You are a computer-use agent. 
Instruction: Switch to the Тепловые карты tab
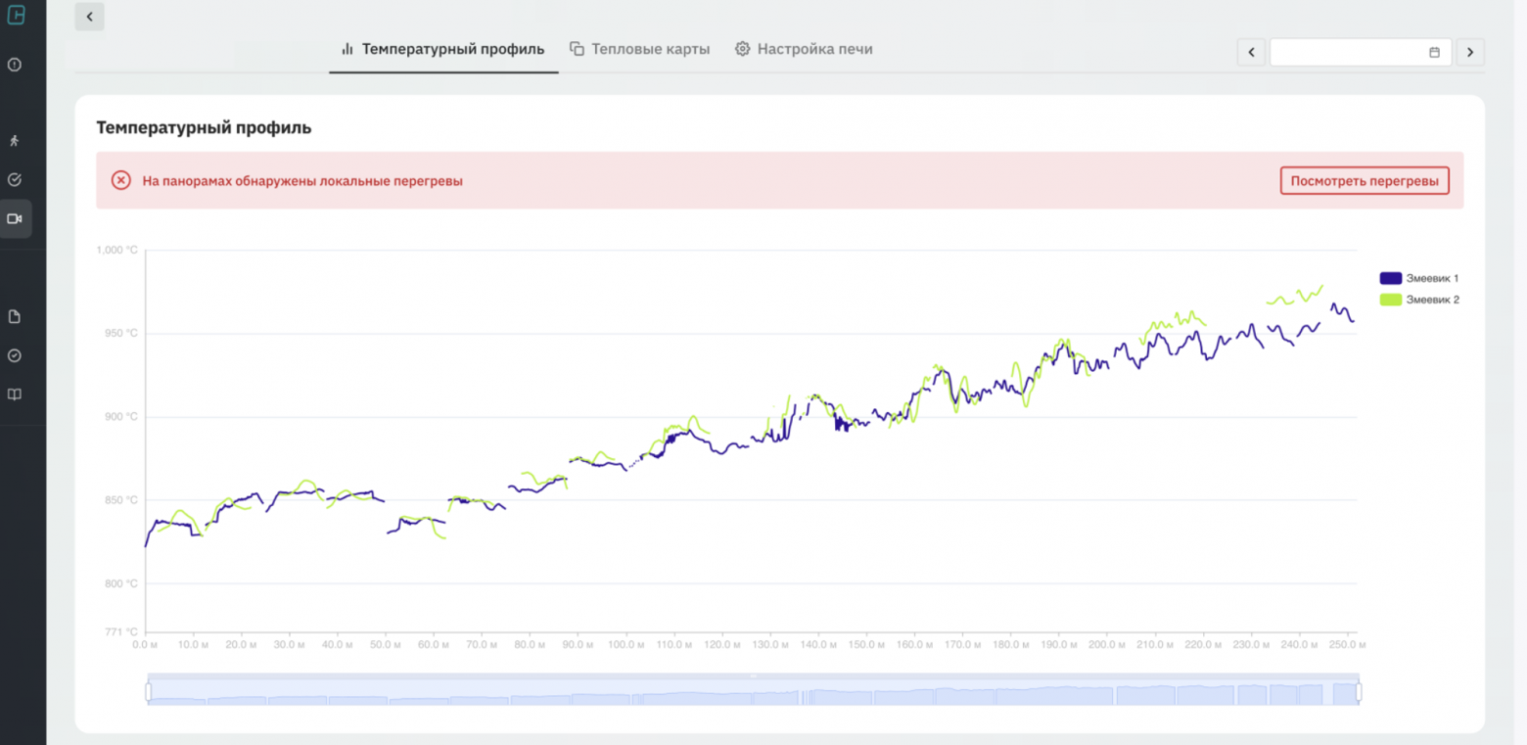click(640, 49)
